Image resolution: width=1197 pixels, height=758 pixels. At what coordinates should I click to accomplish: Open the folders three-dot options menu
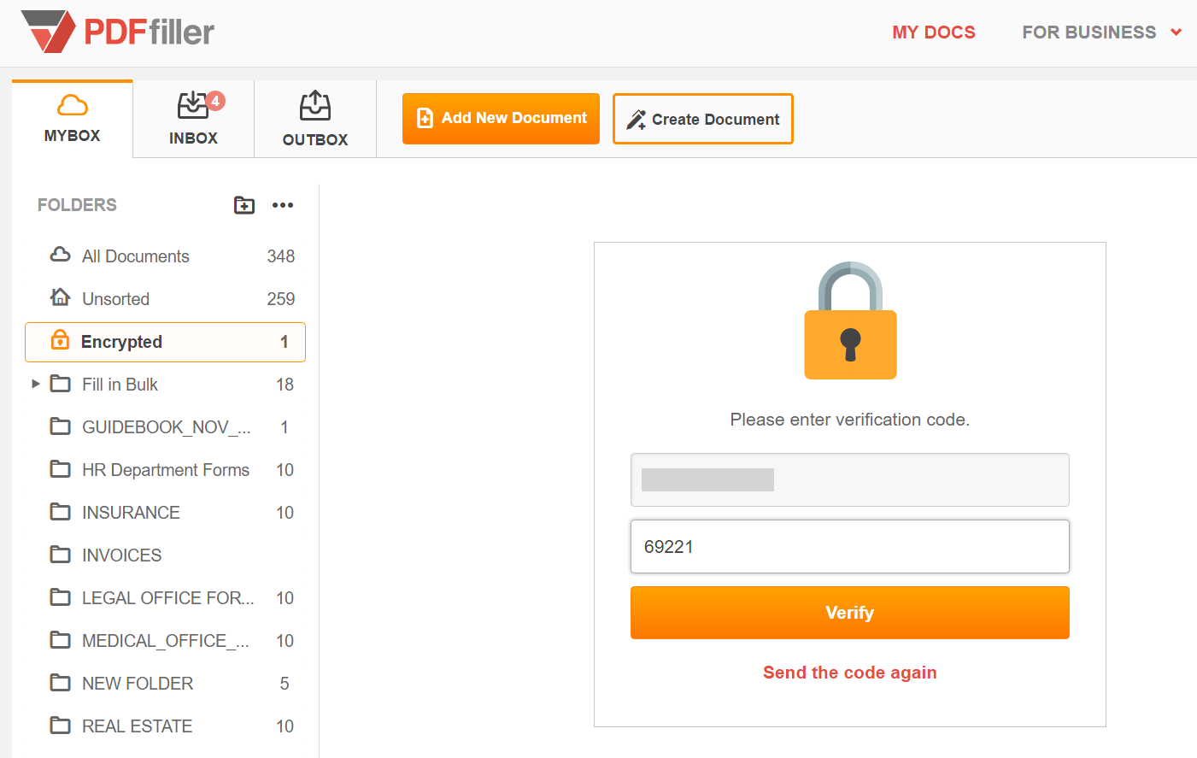coord(283,205)
